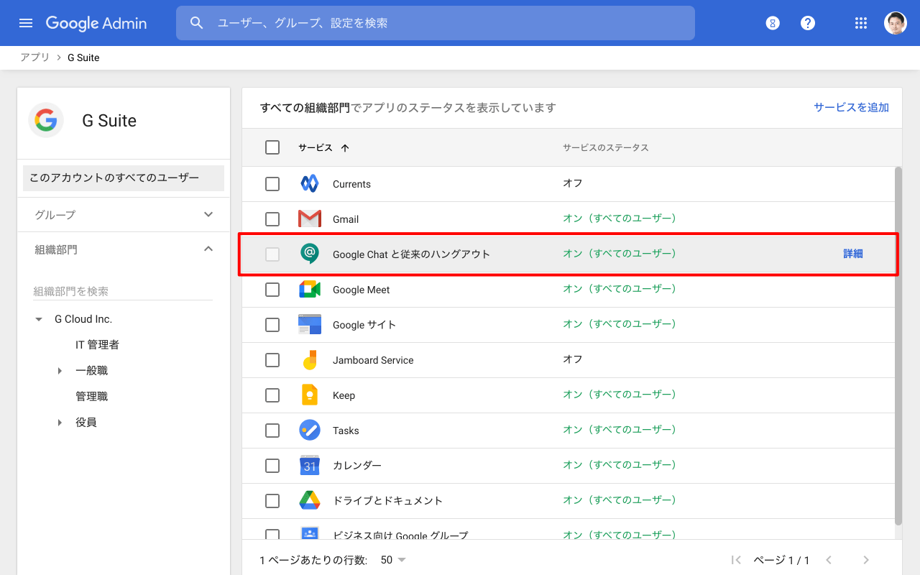Click G Suite breadcrumb
The image size is (920, 575).
click(83, 57)
